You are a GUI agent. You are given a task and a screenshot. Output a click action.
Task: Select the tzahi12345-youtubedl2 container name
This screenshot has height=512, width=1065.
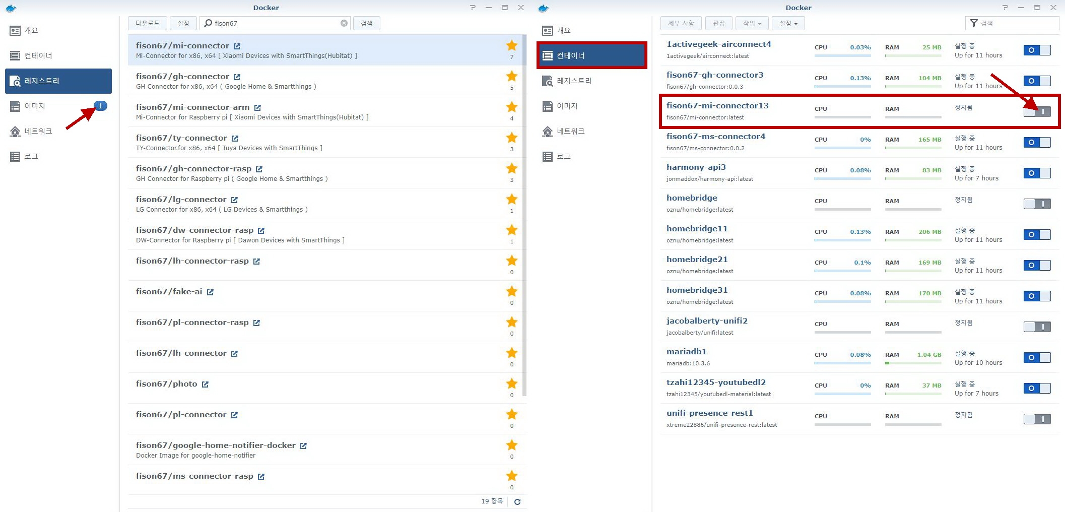[x=716, y=382]
